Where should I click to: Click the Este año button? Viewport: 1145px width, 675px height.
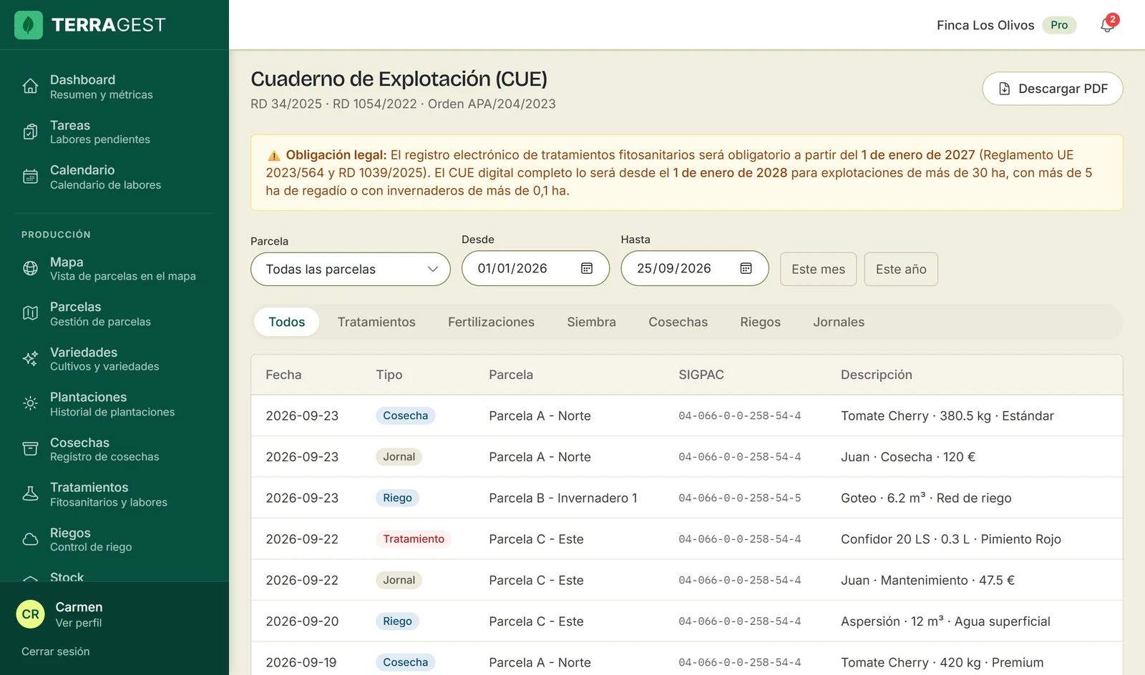tap(901, 269)
